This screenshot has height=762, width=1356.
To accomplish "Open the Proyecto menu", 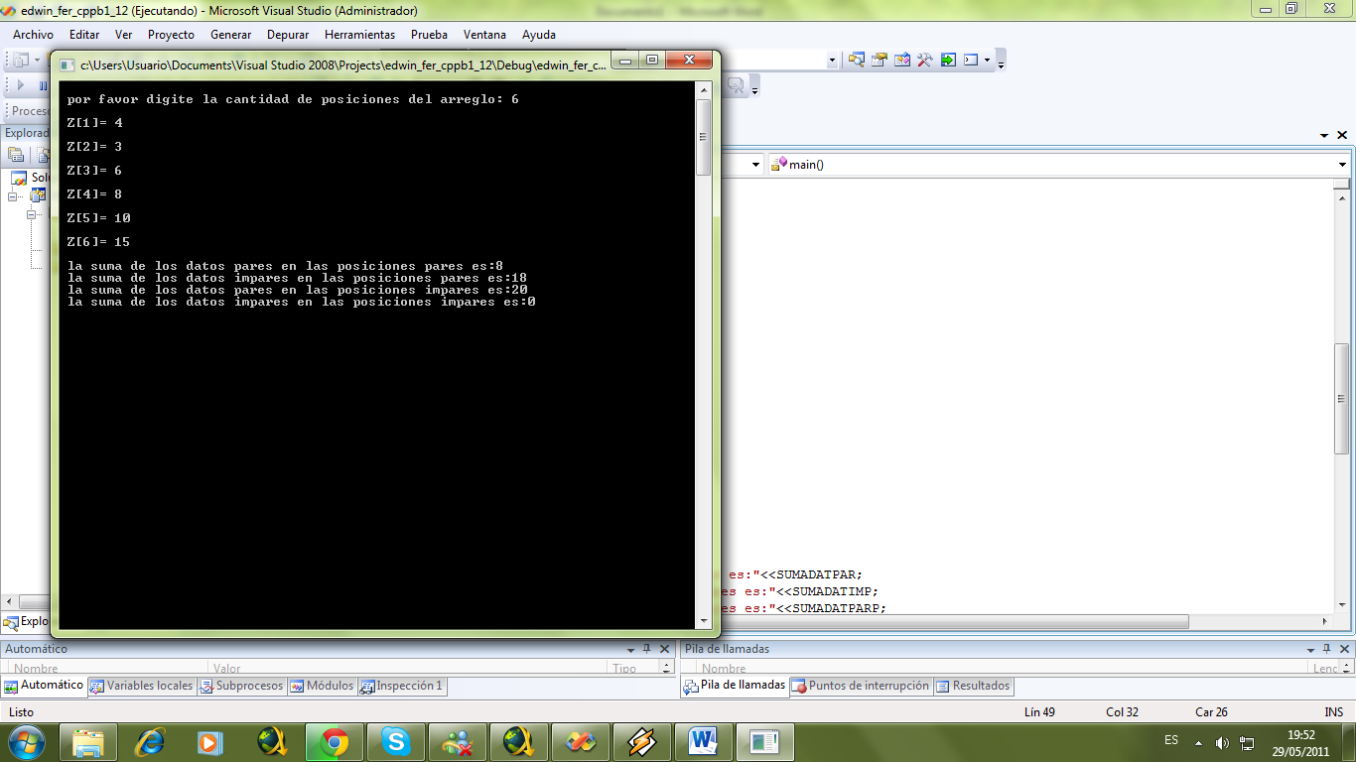I will pyautogui.click(x=171, y=35).
